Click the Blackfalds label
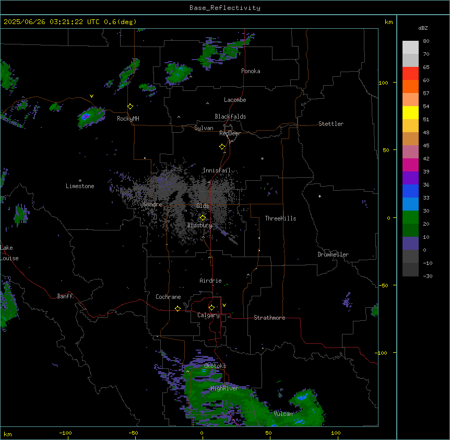Screen dimensions: 450x440 tap(230, 117)
